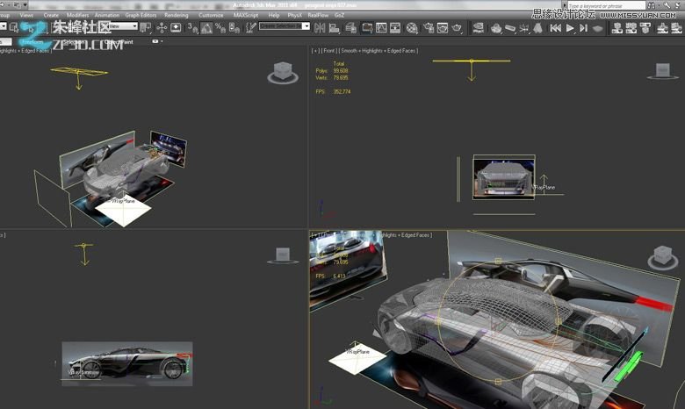Open the Rendering menu
The image size is (685, 409).
tap(176, 15)
